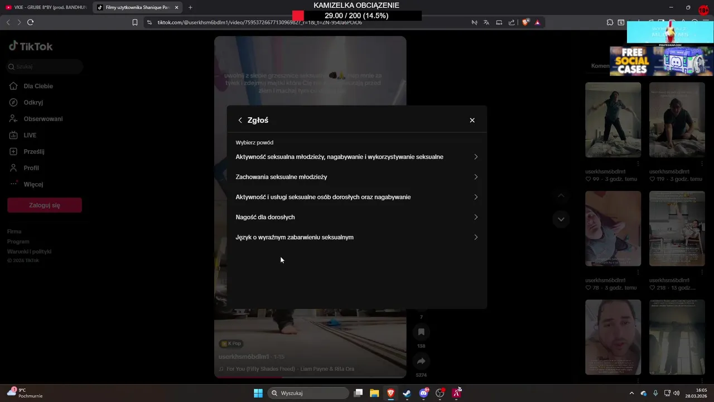Go to next video arrow
The height and width of the screenshot is (402, 714).
(x=561, y=219)
